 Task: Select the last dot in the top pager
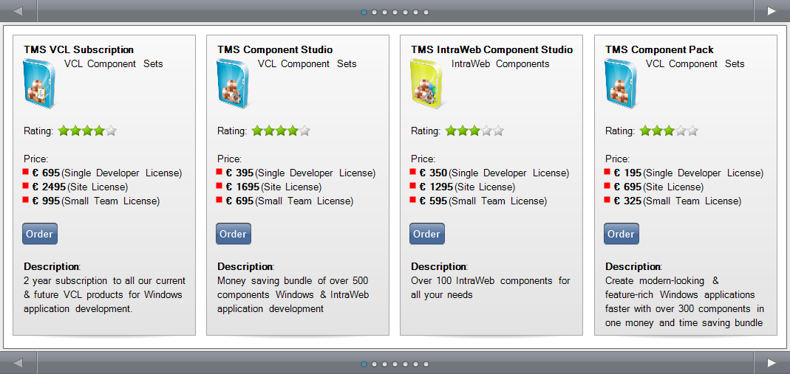pyautogui.click(x=426, y=12)
